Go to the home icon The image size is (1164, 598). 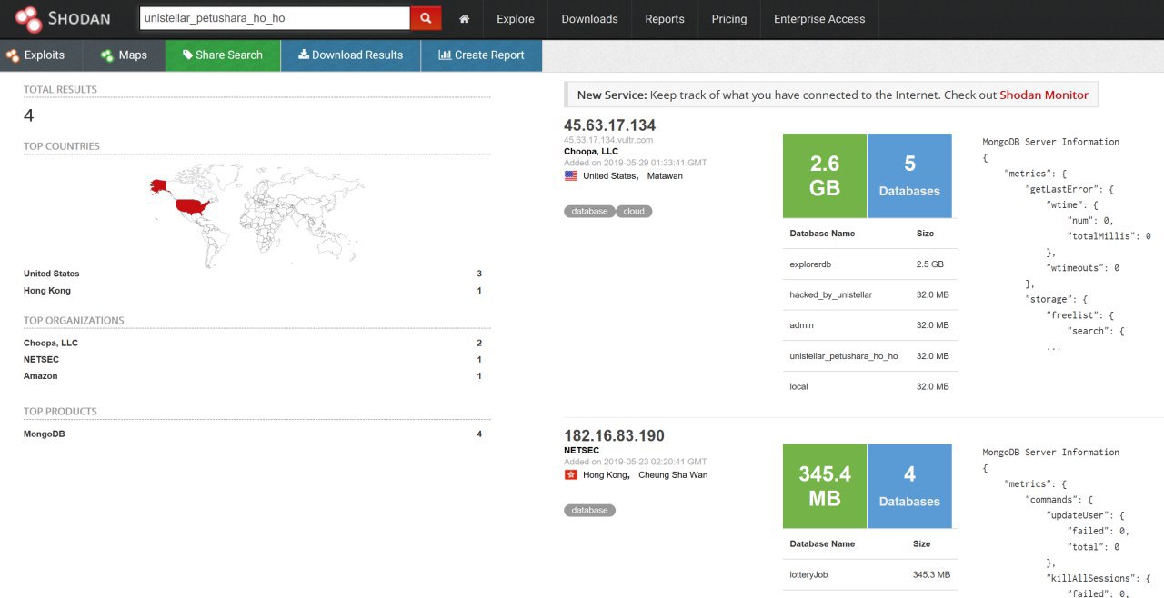coord(465,19)
